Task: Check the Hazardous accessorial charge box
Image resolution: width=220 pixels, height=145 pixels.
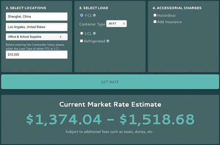Action: point(155,15)
